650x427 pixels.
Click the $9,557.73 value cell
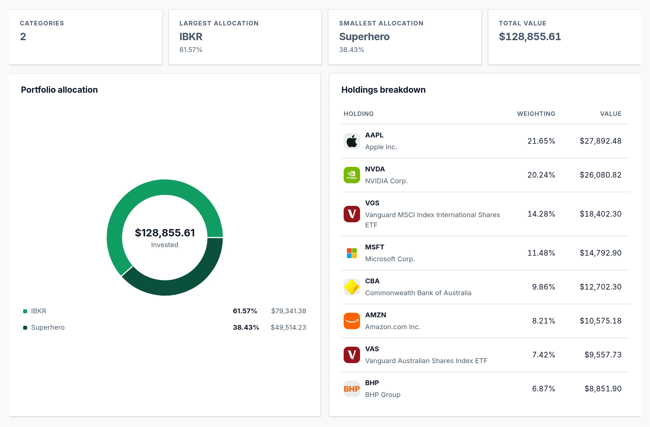click(x=603, y=355)
